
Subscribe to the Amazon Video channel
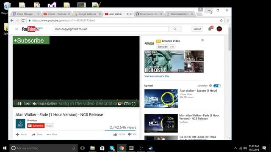click(163, 47)
